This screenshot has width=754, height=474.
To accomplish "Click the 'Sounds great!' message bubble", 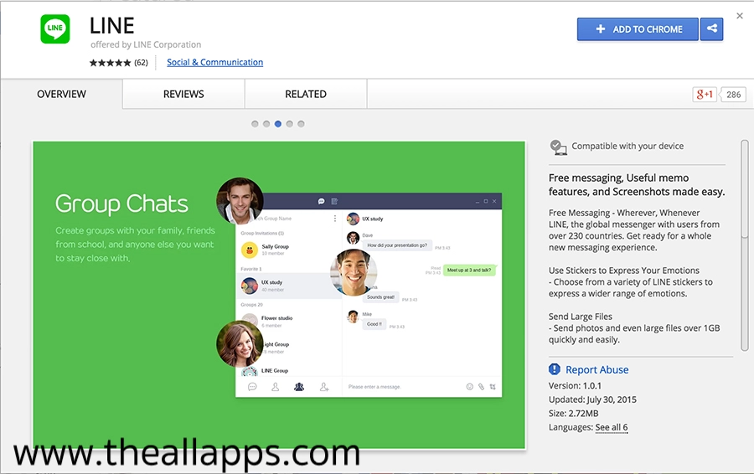I will tap(380, 297).
